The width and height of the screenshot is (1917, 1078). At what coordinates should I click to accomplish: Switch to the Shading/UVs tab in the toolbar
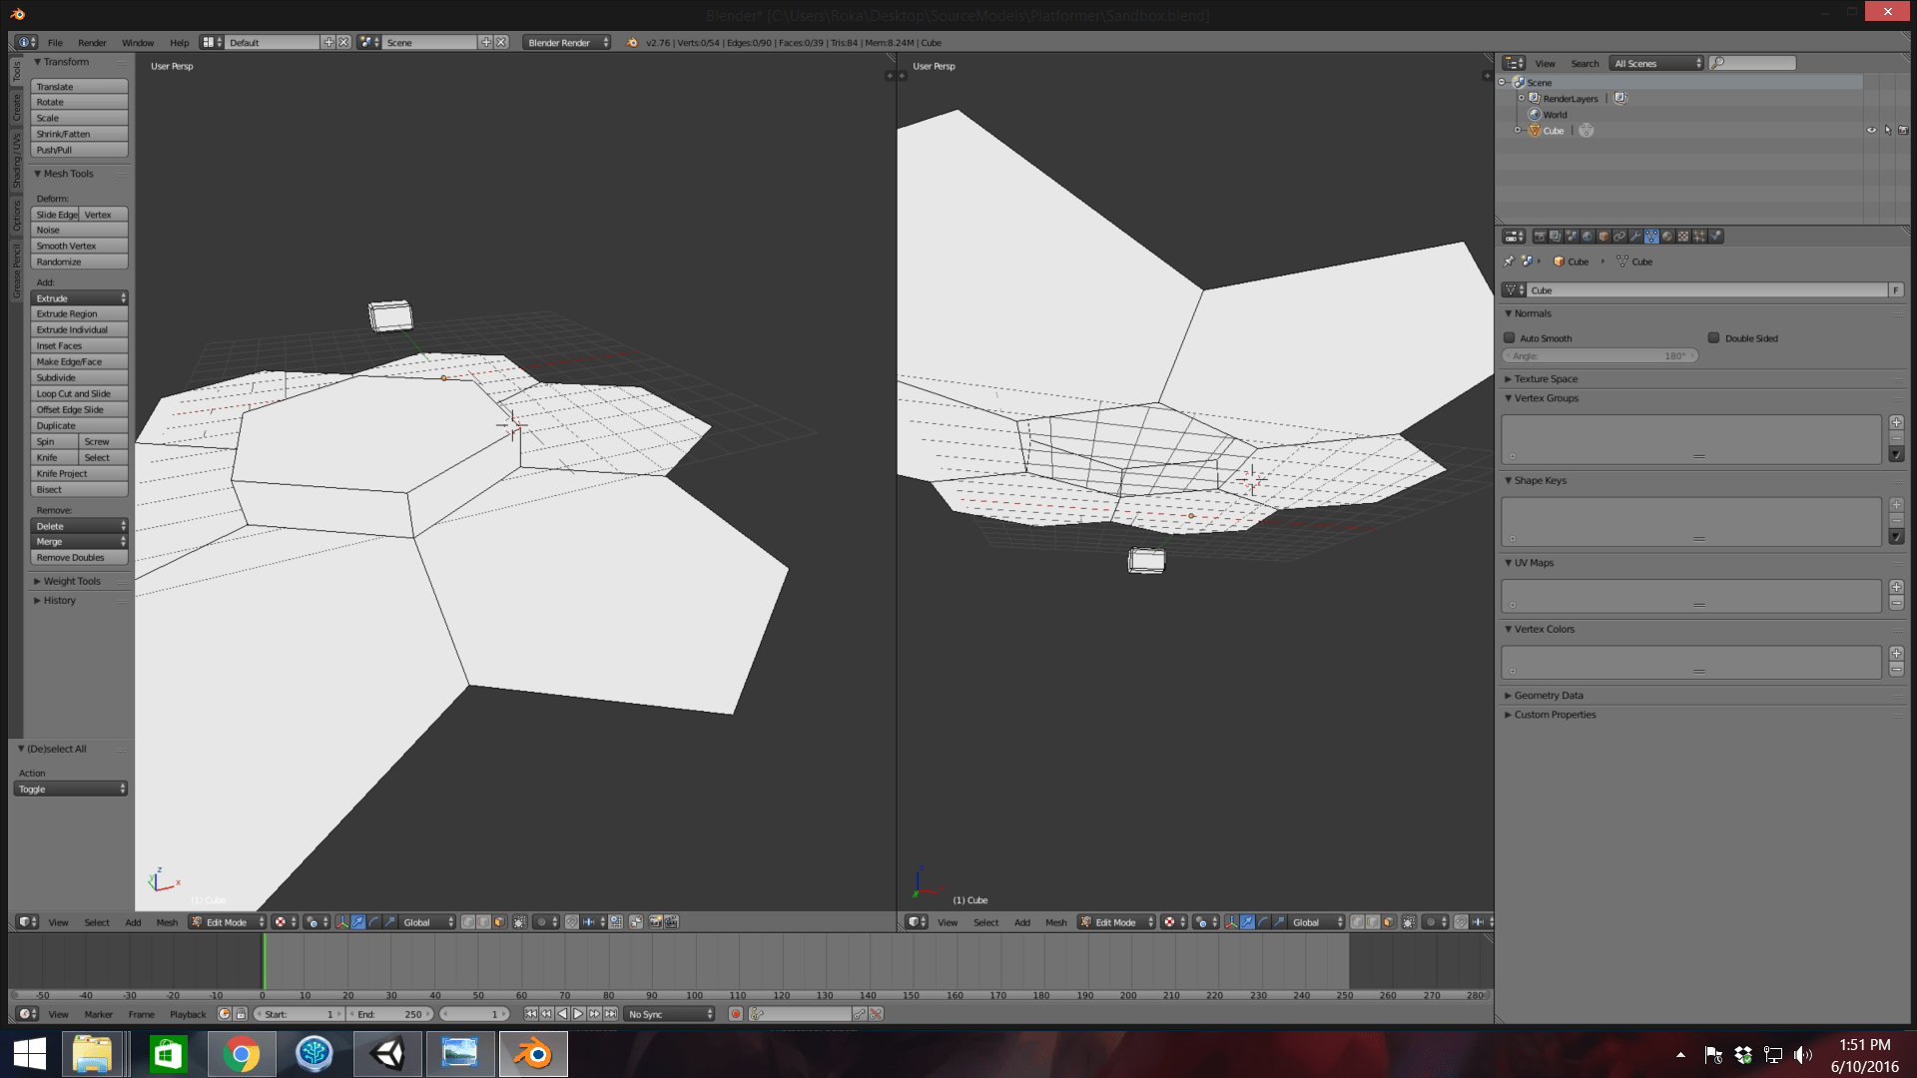click(x=17, y=160)
